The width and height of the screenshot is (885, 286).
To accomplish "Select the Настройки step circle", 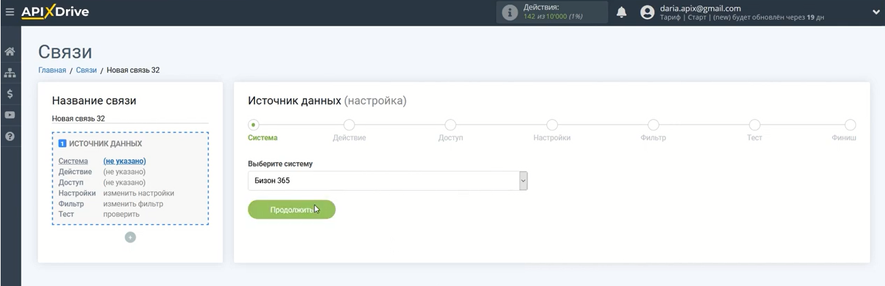I will click(552, 125).
